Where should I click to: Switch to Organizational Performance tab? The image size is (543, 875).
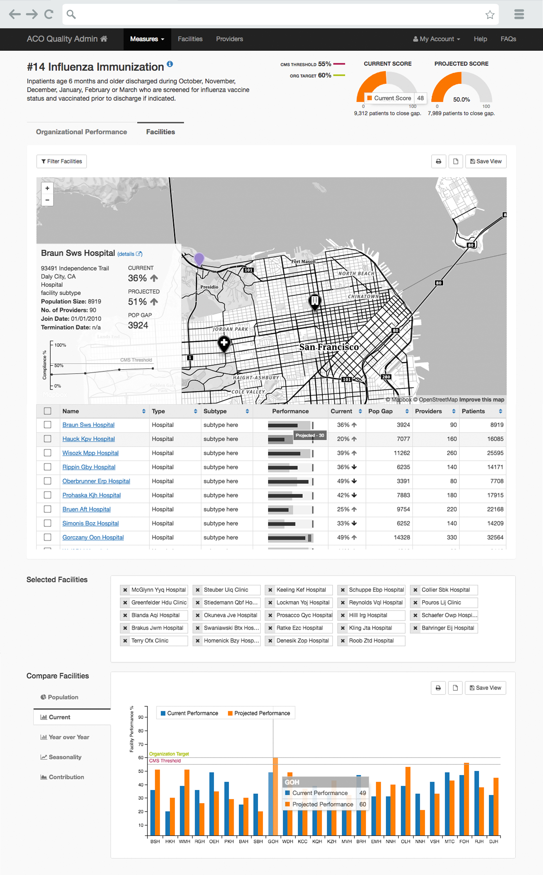pos(81,132)
